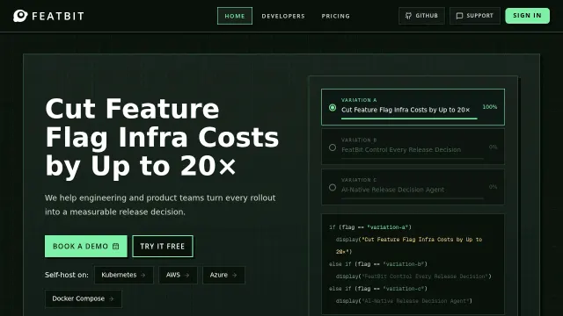The image size is (563, 316).
Task: Open the Docker Compose self-host link
Action: coord(84,298)
